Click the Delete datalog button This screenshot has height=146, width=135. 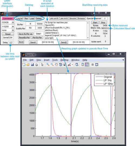39,18
